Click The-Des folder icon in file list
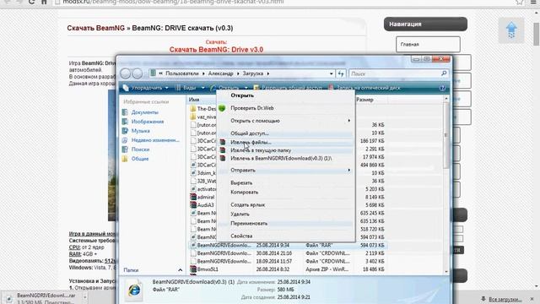This screenshot has height=304, width=540. pos(193,109)
